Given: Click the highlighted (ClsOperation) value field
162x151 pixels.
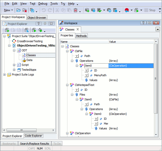Looking at the screenshot, I should tap(131, 66).
